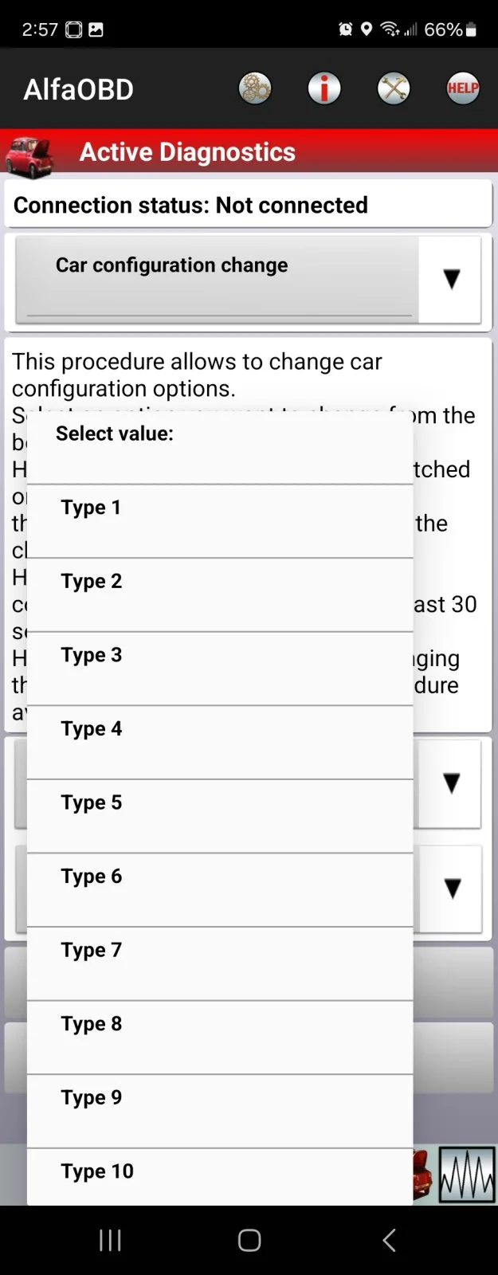Open the settings gears icon
The height and width of the screenshot is (1275, 498).
[255, 88]
